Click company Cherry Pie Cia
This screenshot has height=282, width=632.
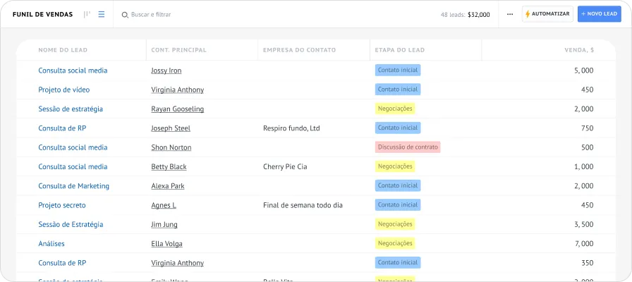pos(285,166)
